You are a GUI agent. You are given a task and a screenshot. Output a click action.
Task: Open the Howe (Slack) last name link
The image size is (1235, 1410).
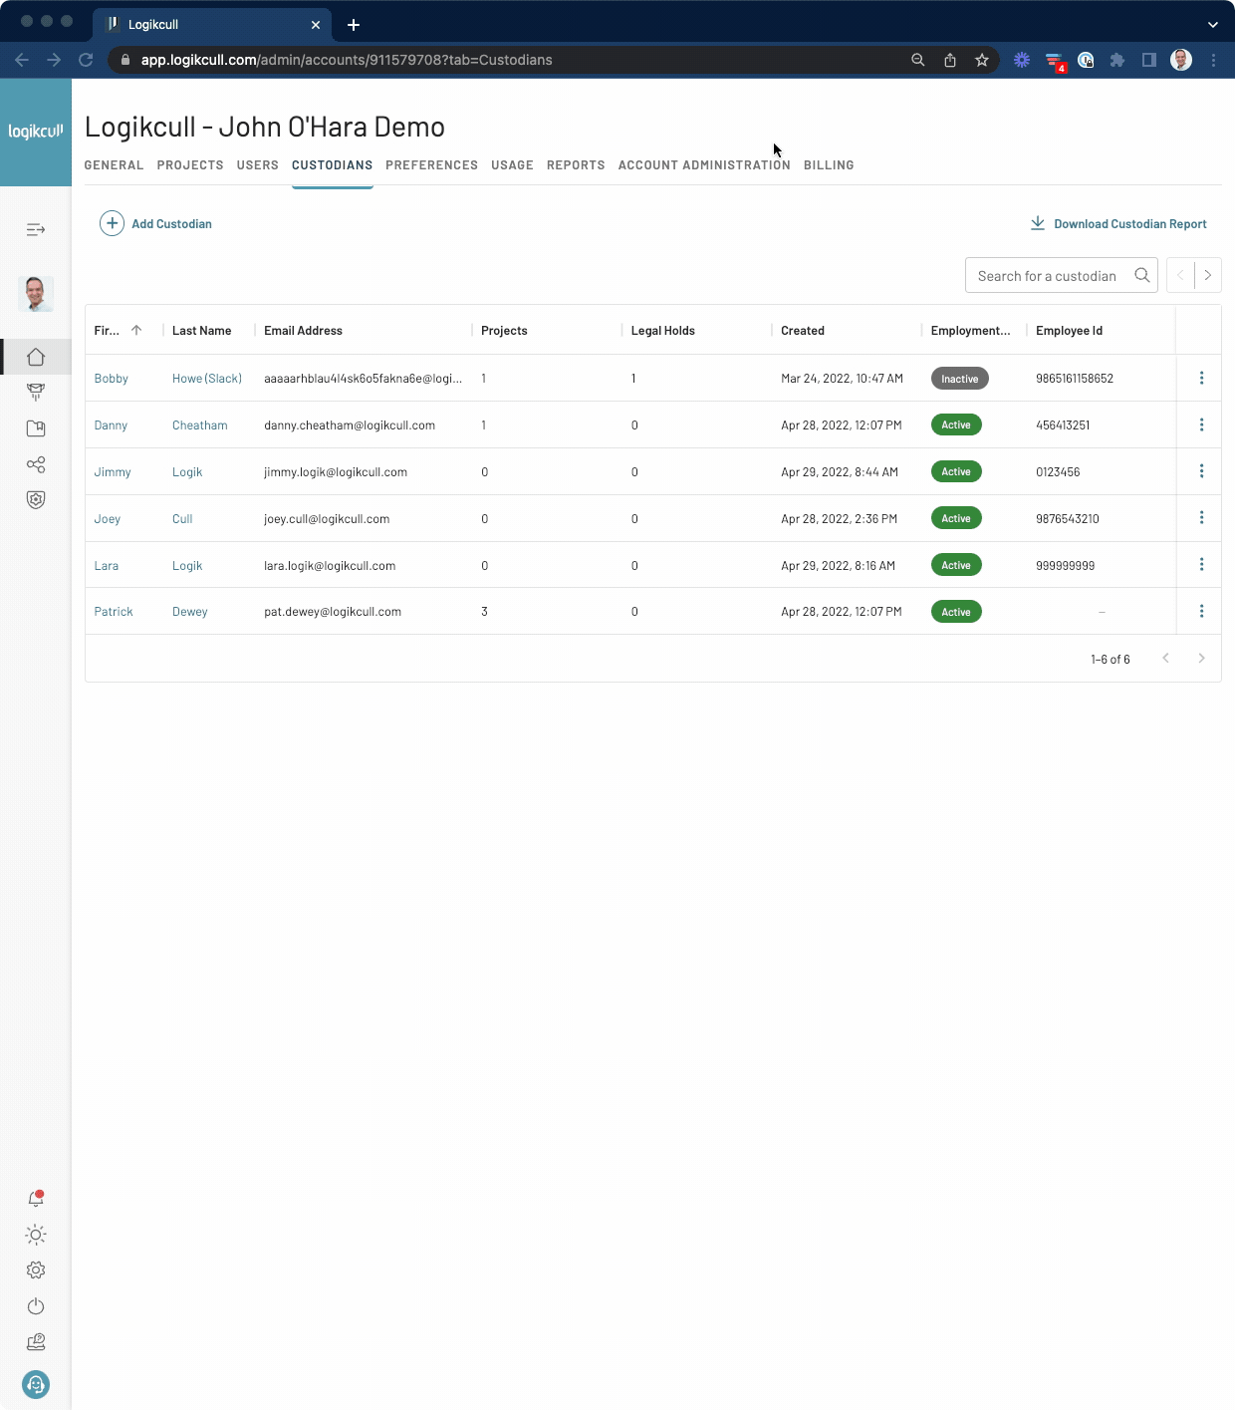click(207, 379)
